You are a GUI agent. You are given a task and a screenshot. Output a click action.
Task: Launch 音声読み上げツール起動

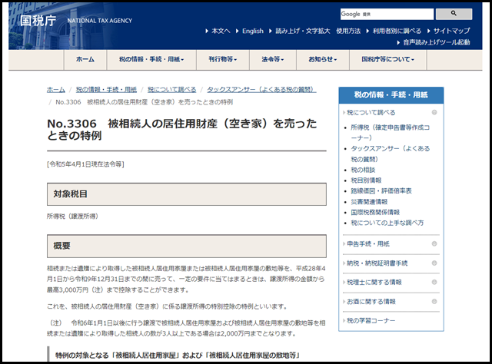coord(437,42)
